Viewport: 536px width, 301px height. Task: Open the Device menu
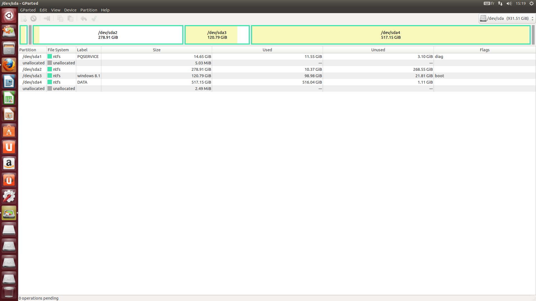click(x=70, y=10)
